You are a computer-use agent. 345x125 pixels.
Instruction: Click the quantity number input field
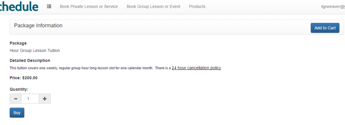30,99
